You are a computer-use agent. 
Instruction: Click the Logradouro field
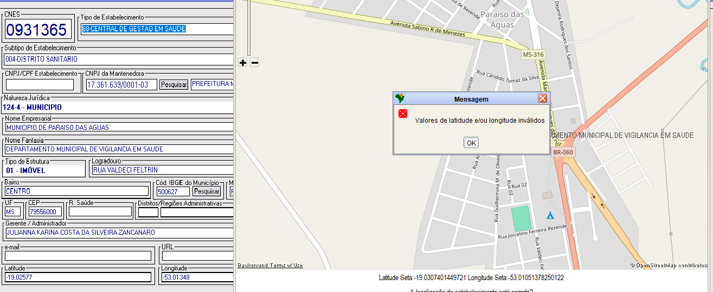point(163,170)
